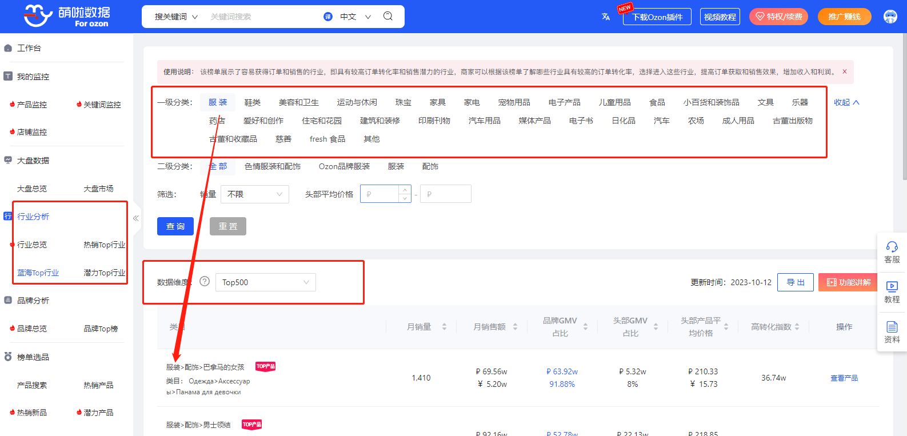
Task: Open 潜力Top行业 in the sidebar
Action: [x=104, y=273]
